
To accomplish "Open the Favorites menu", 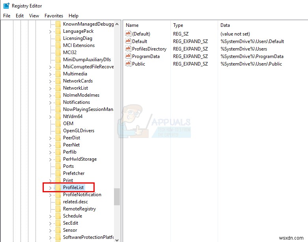I will [54, 16].
